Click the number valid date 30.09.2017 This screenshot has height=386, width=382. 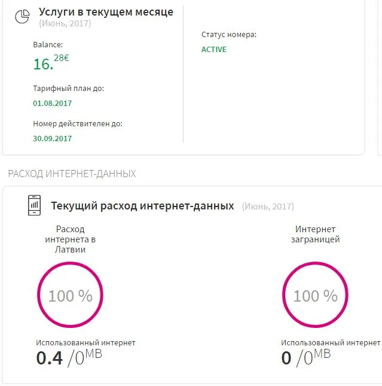[53, 139]
